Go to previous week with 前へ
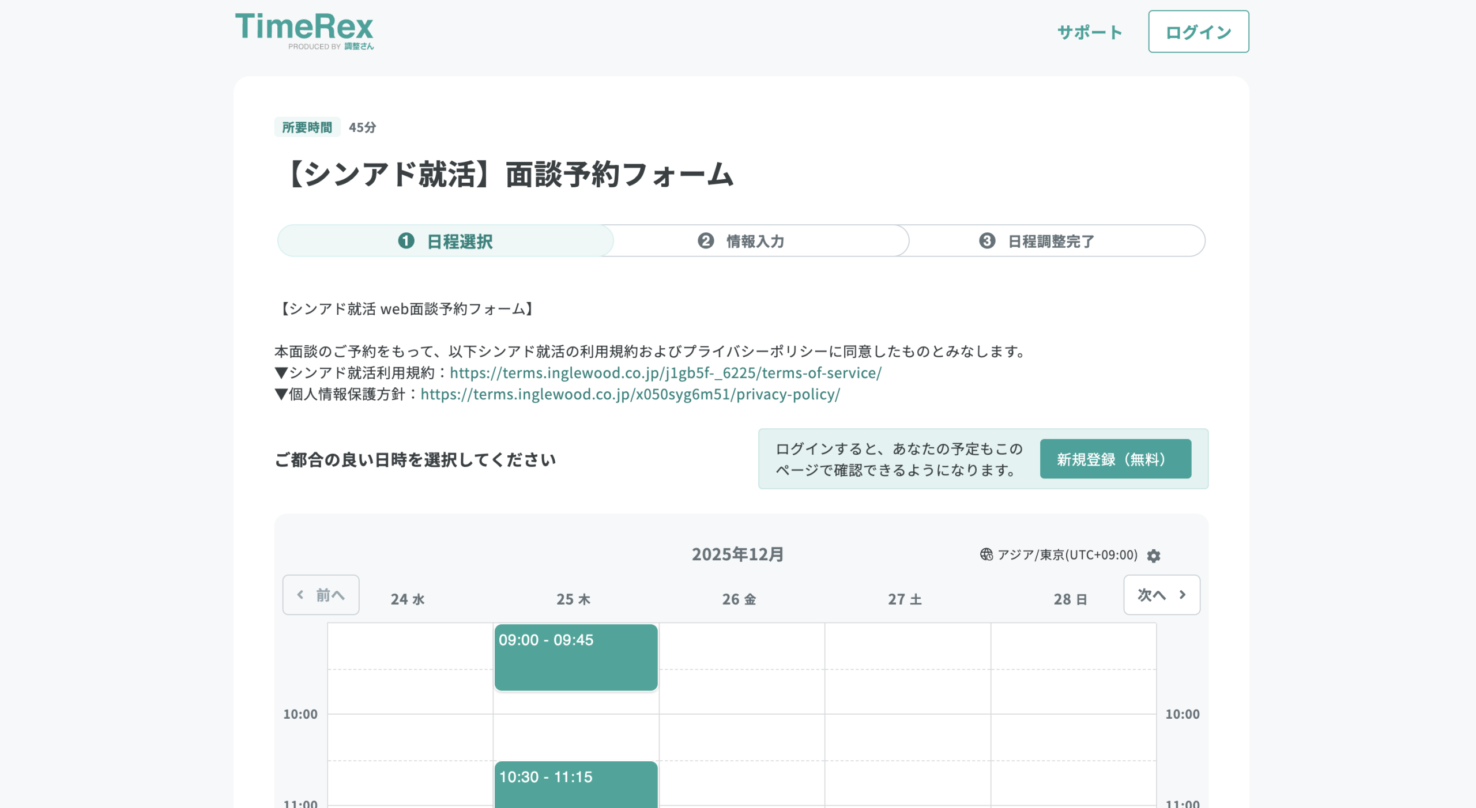 (321, 595)
